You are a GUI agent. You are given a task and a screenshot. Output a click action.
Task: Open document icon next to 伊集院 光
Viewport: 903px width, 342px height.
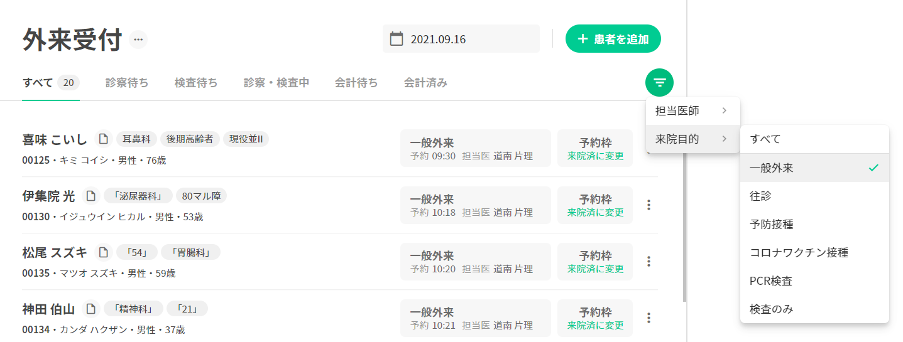(91, 196)
